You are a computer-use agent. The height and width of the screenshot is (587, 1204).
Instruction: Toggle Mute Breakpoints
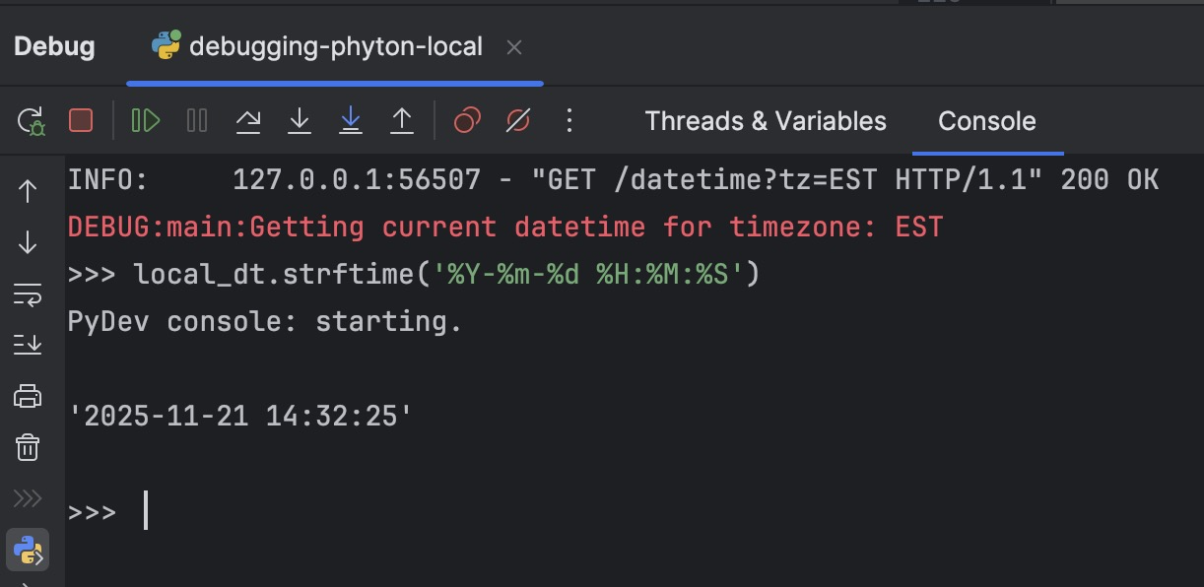(x=518, y=121)
